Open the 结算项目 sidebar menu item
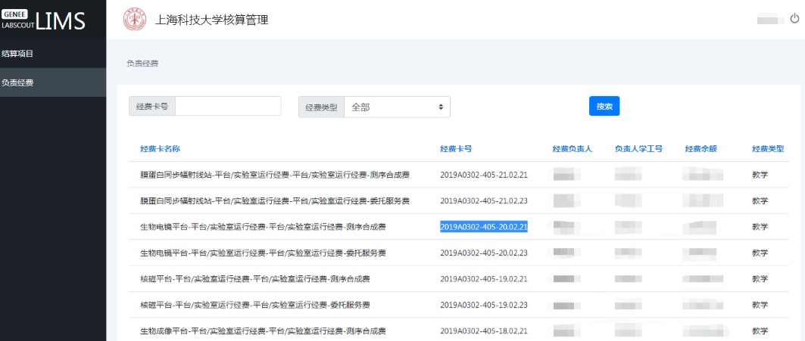 tap(18, 54)
